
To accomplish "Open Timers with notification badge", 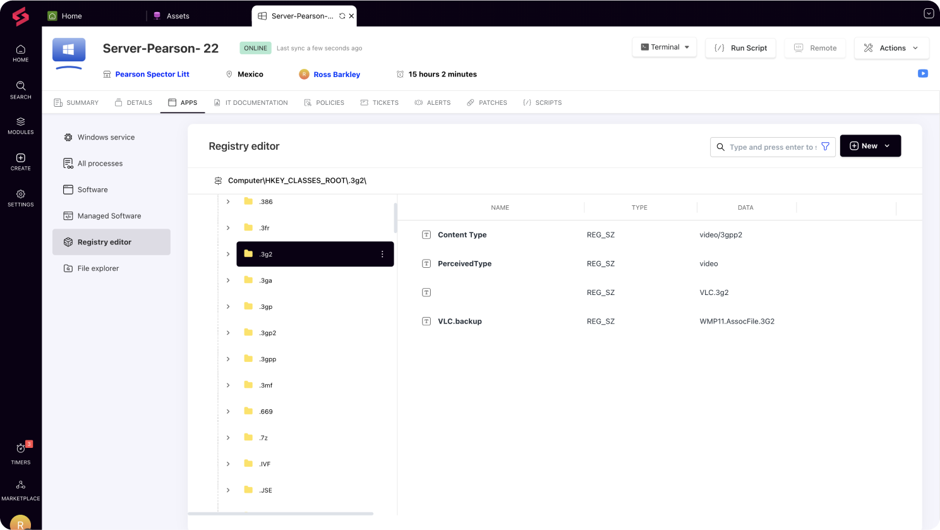I will click(20, 452).
